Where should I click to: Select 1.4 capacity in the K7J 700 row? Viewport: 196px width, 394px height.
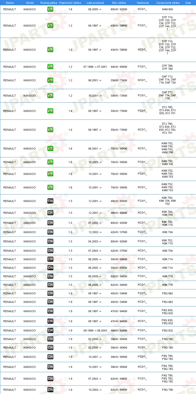70,130
